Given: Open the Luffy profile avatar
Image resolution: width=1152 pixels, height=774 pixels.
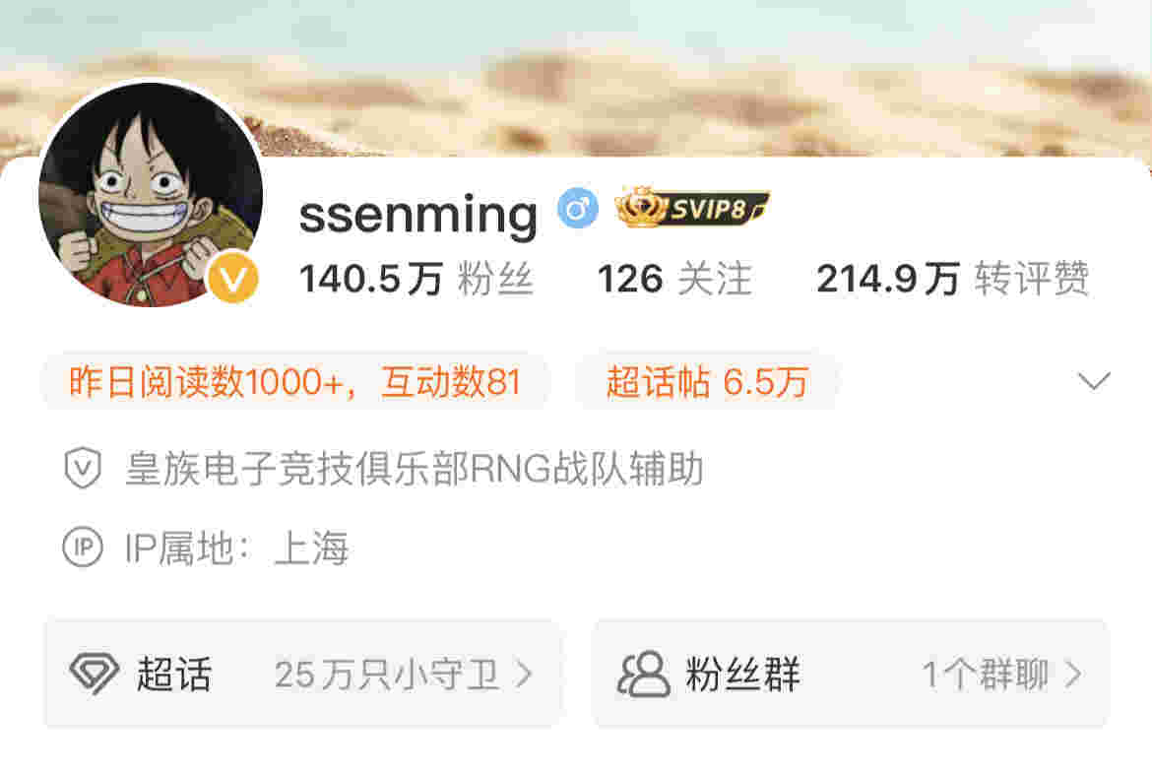Looking at the screenshot, I should [x=151, y=195].
